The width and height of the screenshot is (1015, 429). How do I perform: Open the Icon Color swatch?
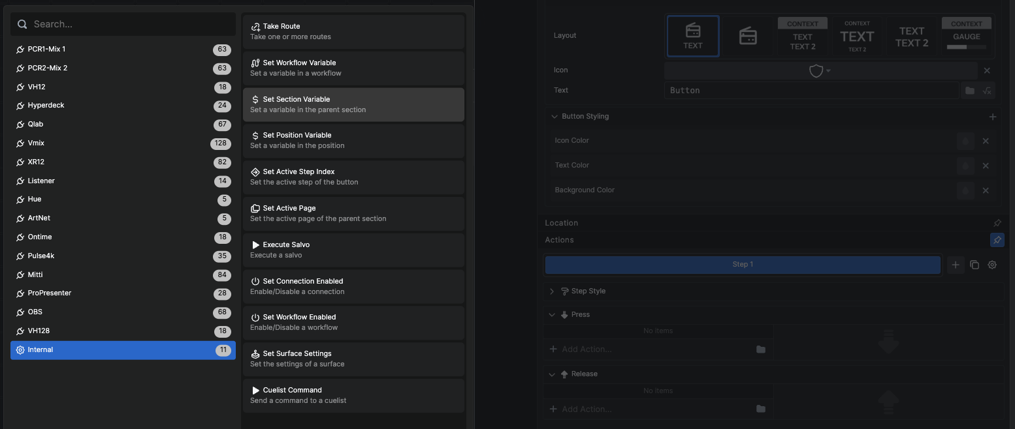(965, 141)
